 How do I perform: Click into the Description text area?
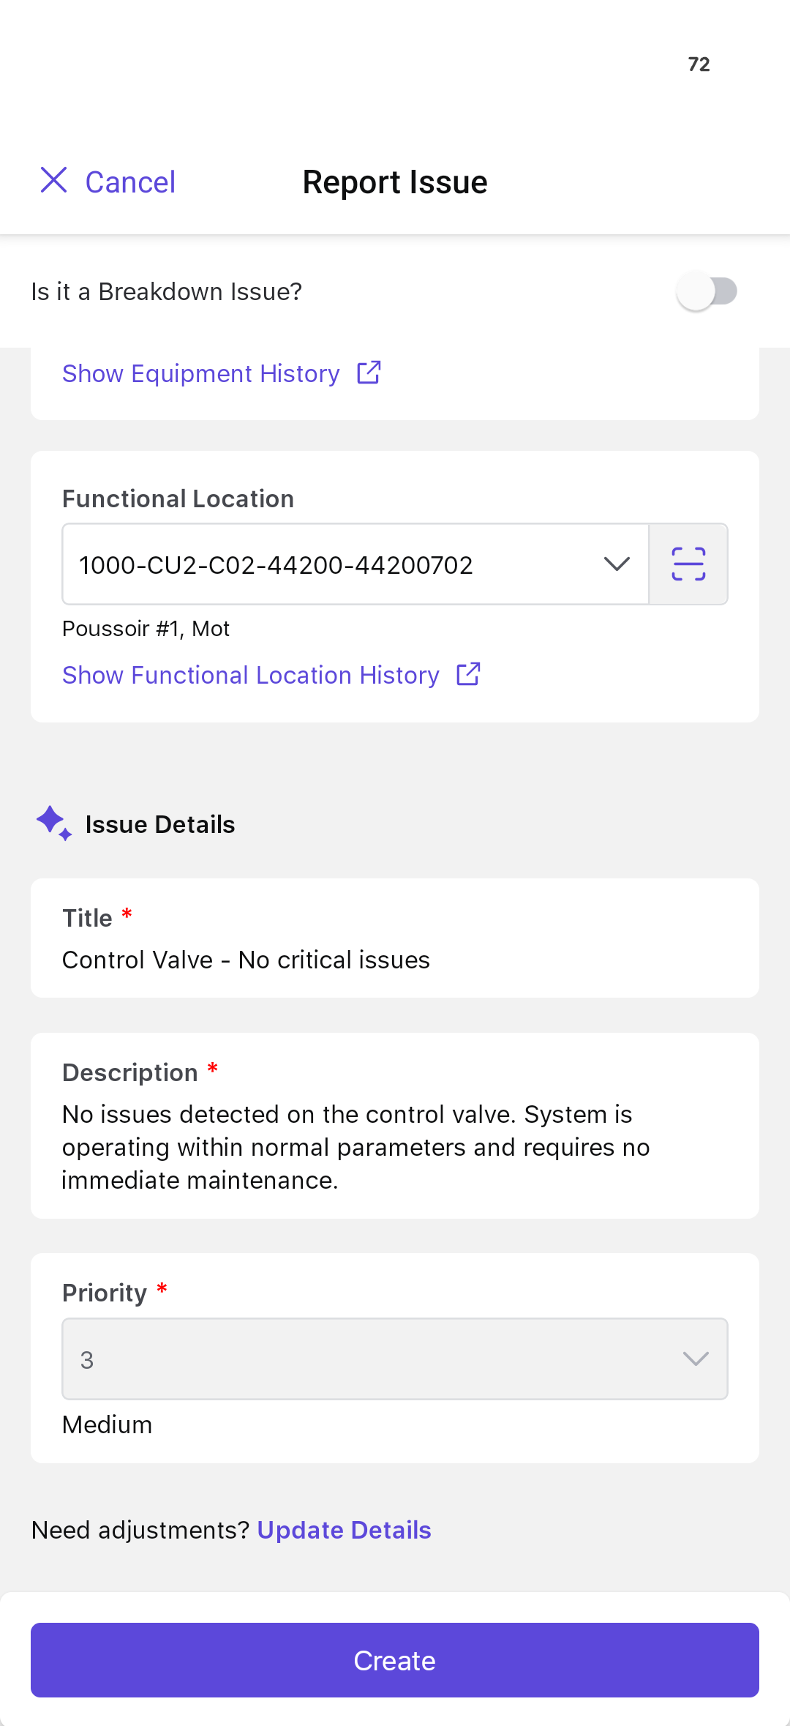coord(355,1147)
